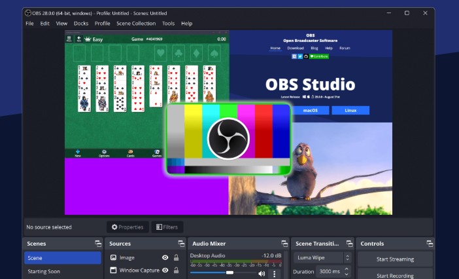The height and width of the screenshot is (279, 459).
Task: Click the Linux download button in preview
Action: pos(350,111)
